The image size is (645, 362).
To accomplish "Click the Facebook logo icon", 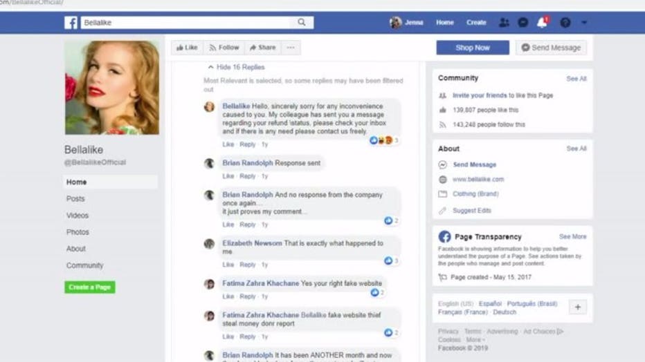I will tap(71, 23).
